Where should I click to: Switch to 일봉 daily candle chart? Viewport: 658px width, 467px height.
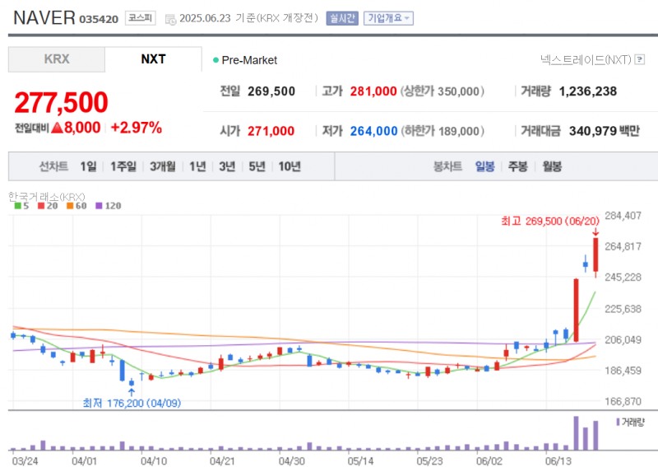coord(484,166)
